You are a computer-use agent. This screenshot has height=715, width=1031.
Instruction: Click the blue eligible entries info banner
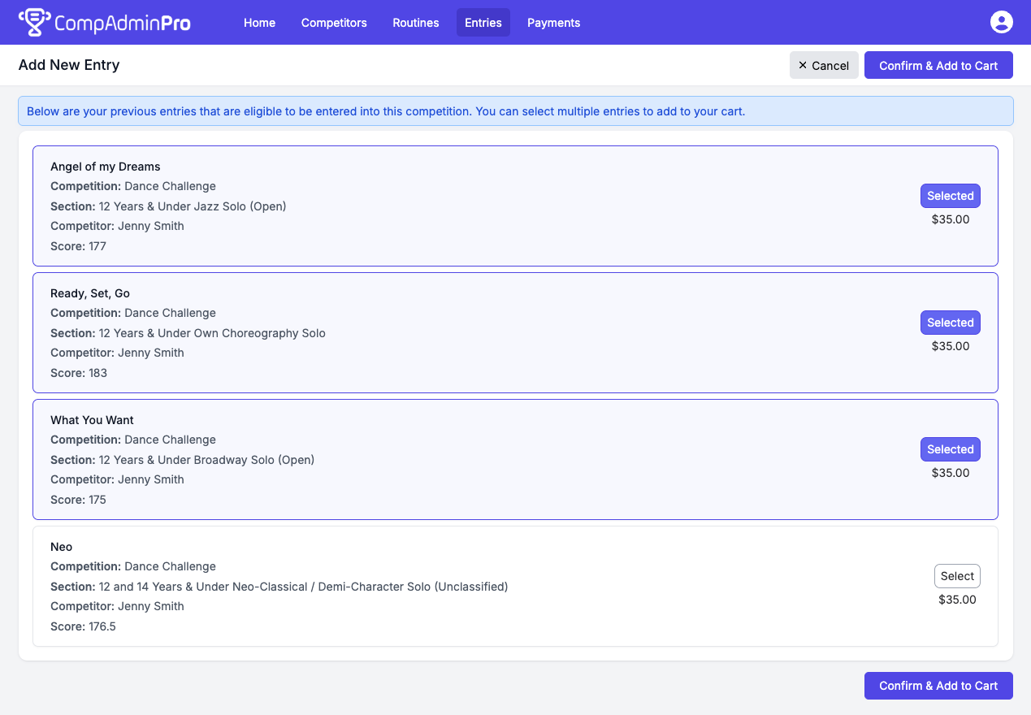[515, 111]
